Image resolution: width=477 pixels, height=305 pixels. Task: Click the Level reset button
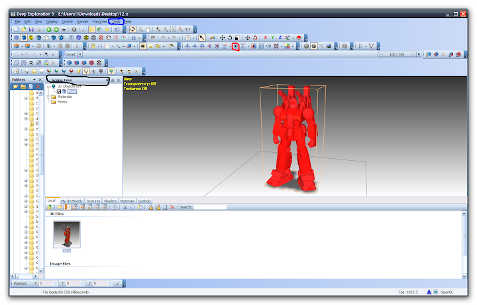[79, 54]
